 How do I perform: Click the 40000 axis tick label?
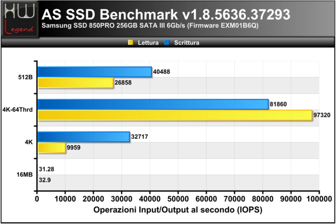click(x=150, y=199)
